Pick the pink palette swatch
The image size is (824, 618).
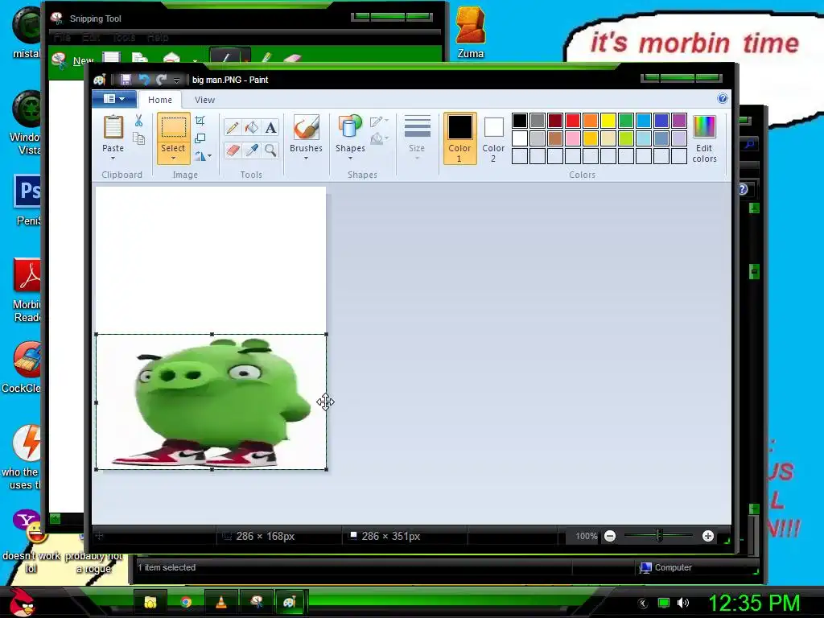573,138
